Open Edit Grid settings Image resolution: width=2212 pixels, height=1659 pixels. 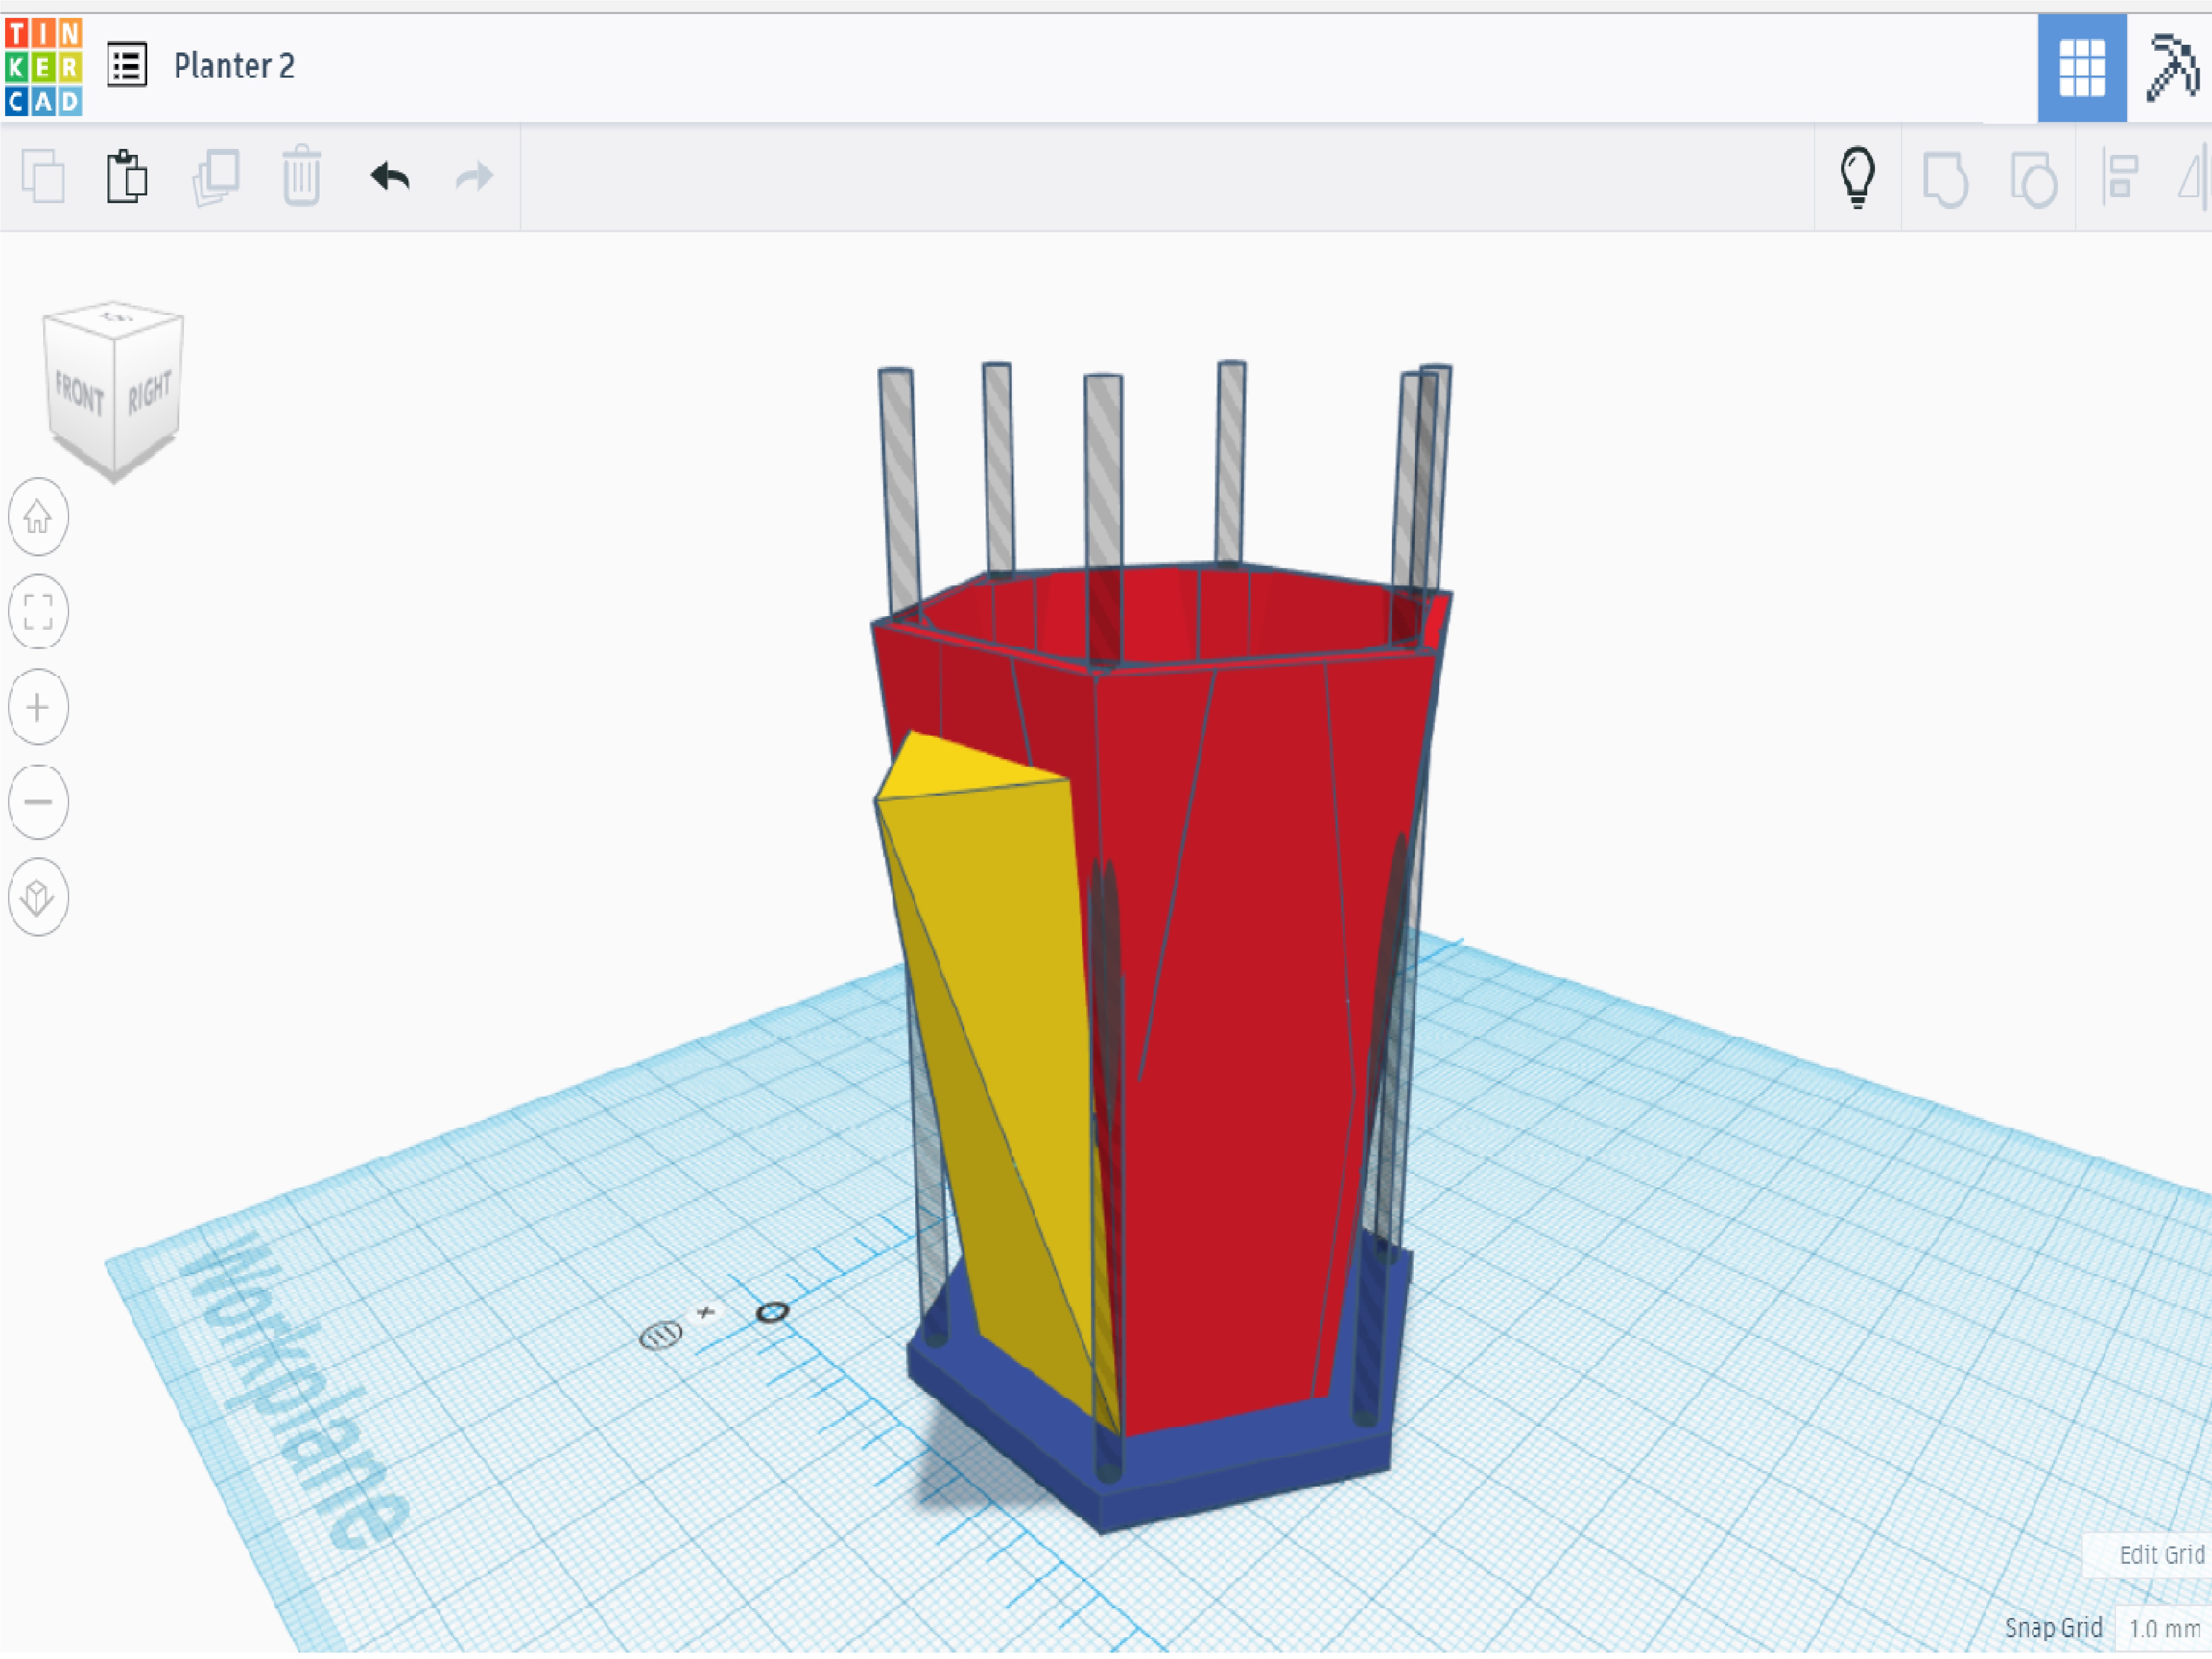tap(2160, 1555)
